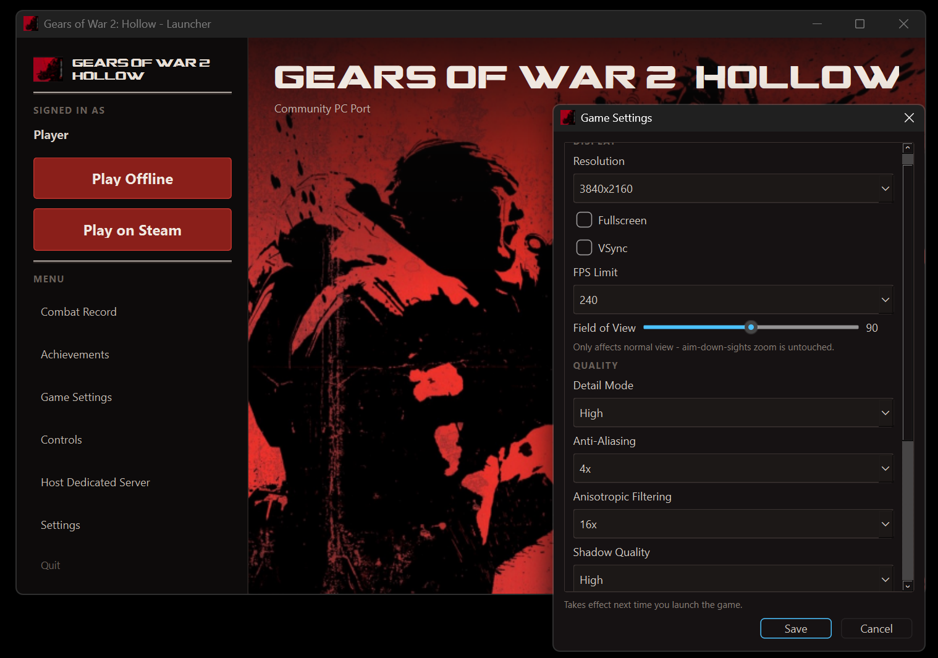Click Quit in the sidebar
Screen dimensions: 938x658
pos(51,565)
